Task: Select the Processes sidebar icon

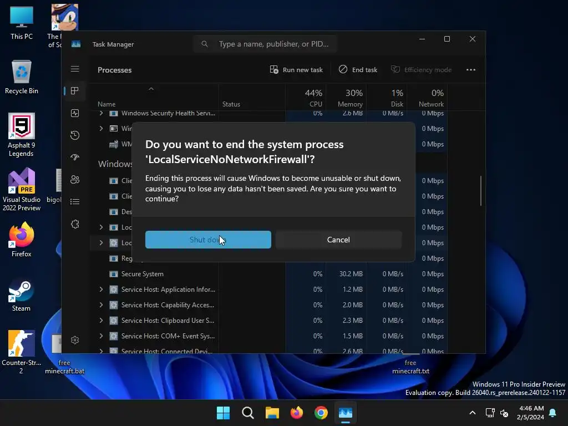Action: coord(75,91)
